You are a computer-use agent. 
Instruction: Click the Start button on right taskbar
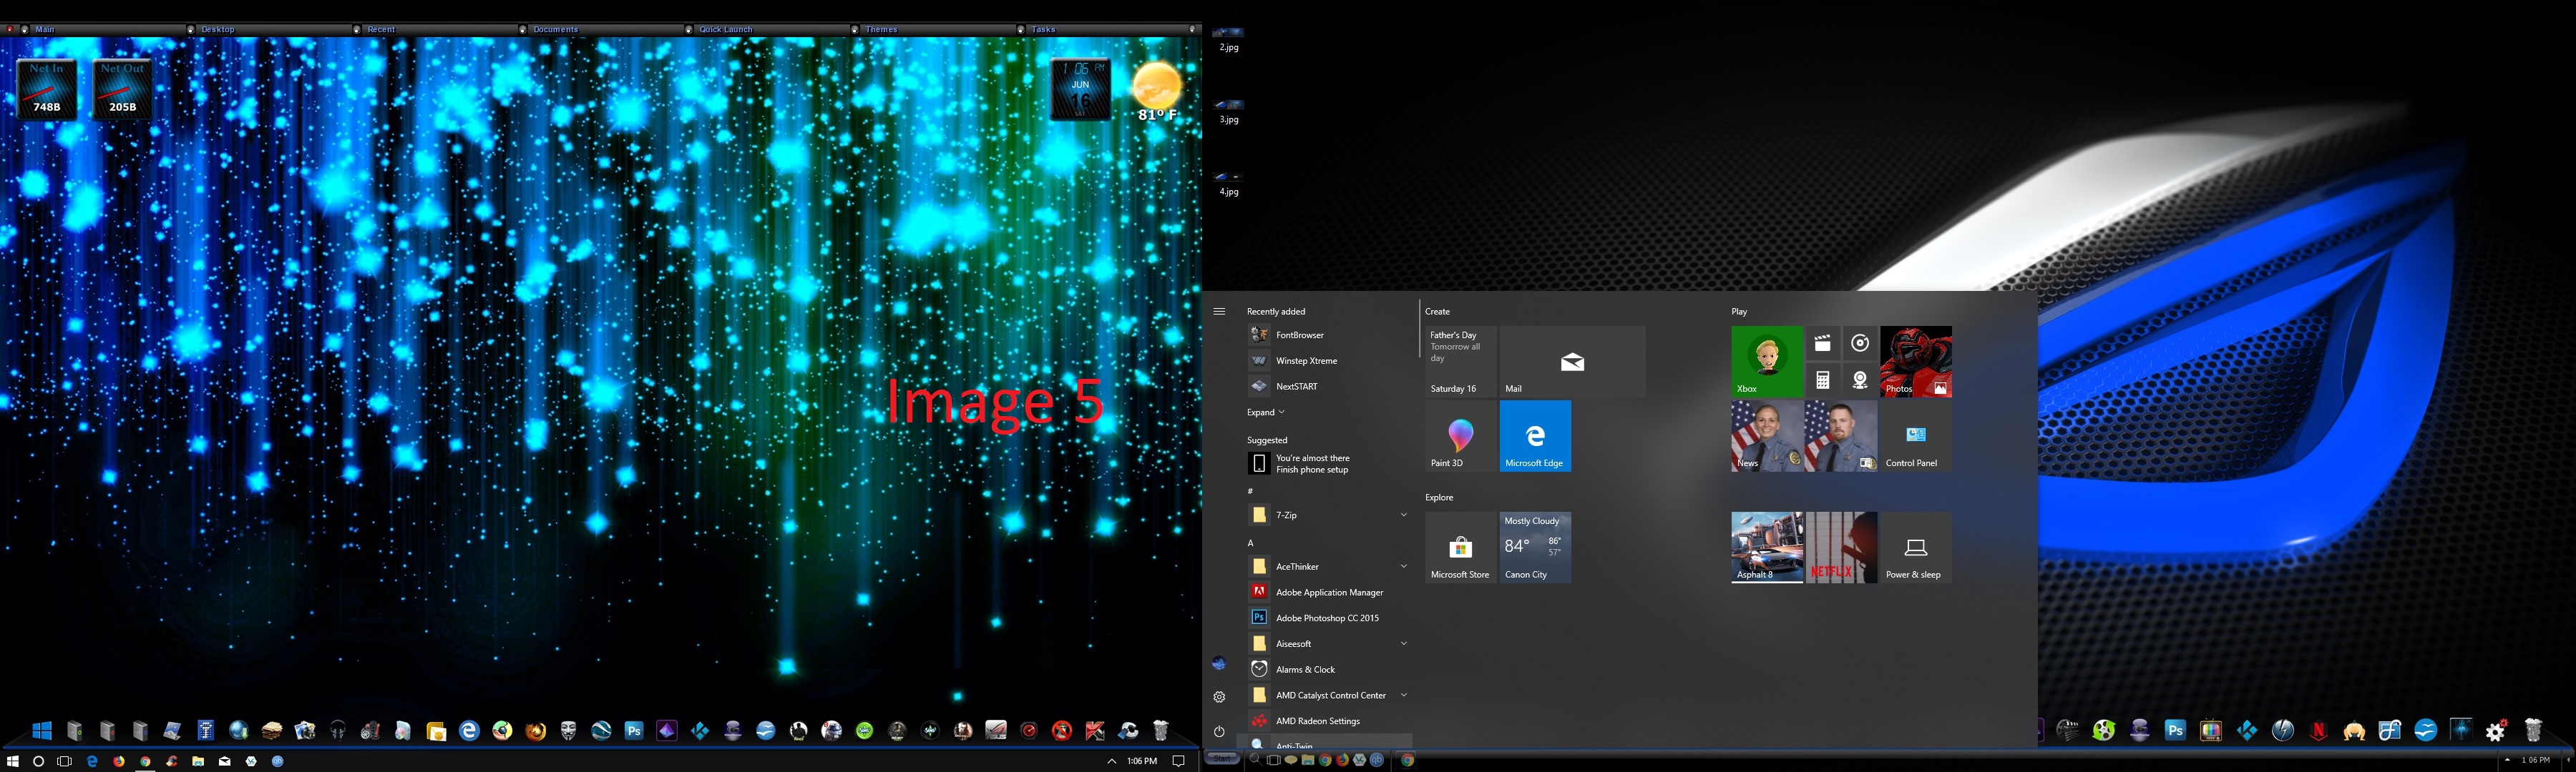pos(1222,759)
